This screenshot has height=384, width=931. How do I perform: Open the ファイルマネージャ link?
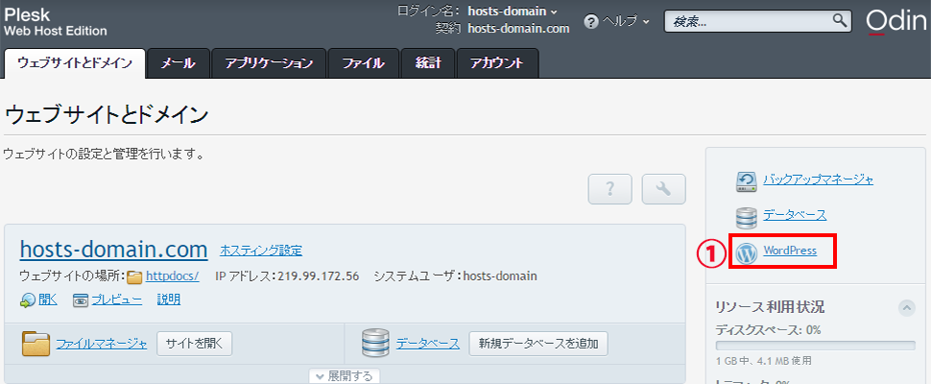(102, 344)
